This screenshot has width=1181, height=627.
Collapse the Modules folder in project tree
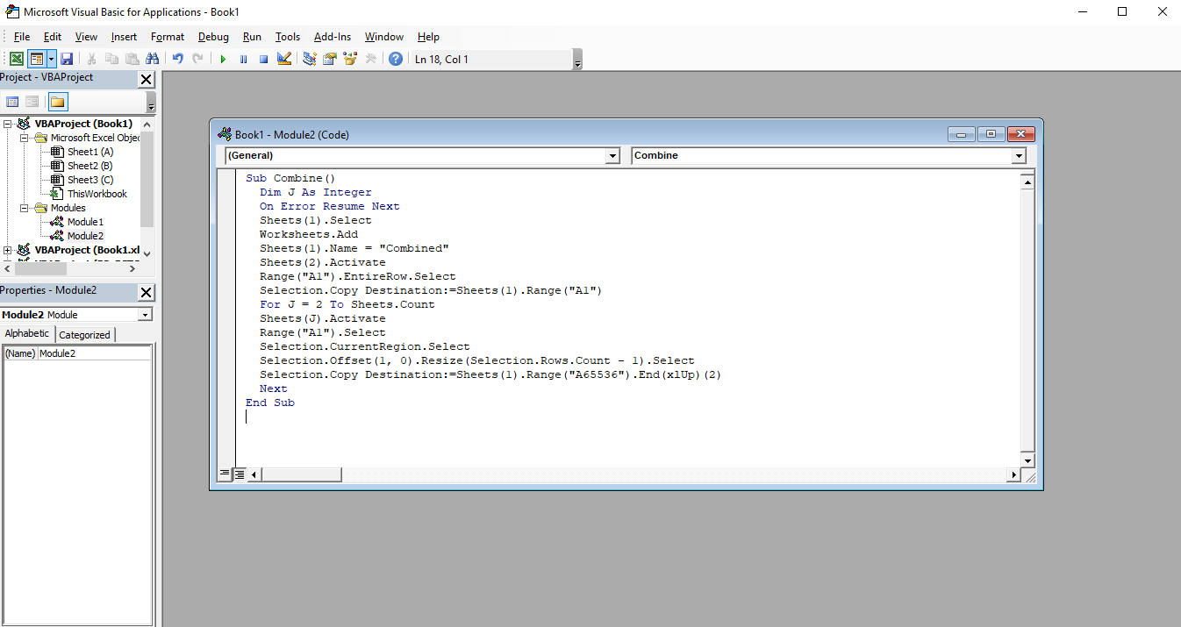click(x=24, y=208)
